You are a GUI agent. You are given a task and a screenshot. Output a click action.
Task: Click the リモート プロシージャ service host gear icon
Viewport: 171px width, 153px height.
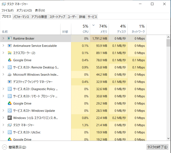click(10, 96)
